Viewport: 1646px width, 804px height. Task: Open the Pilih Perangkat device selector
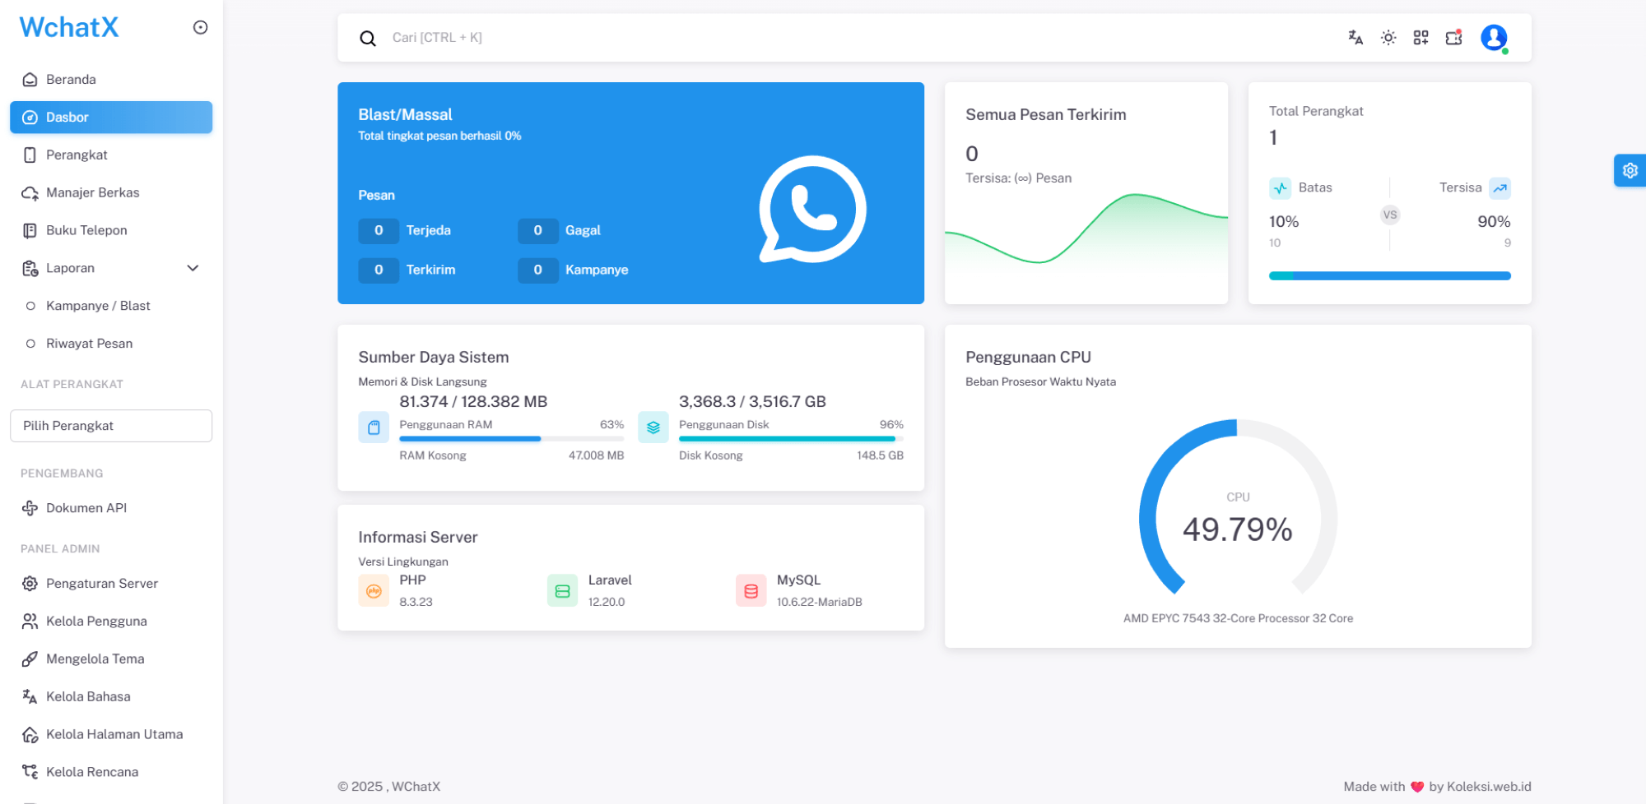tap(111, 425)
